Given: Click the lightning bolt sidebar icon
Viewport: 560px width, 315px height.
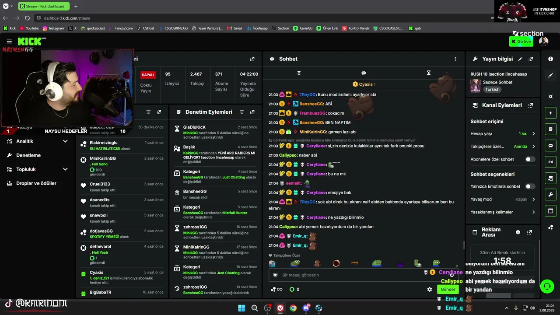Looking at the screenshot, I should coord(550,113).
